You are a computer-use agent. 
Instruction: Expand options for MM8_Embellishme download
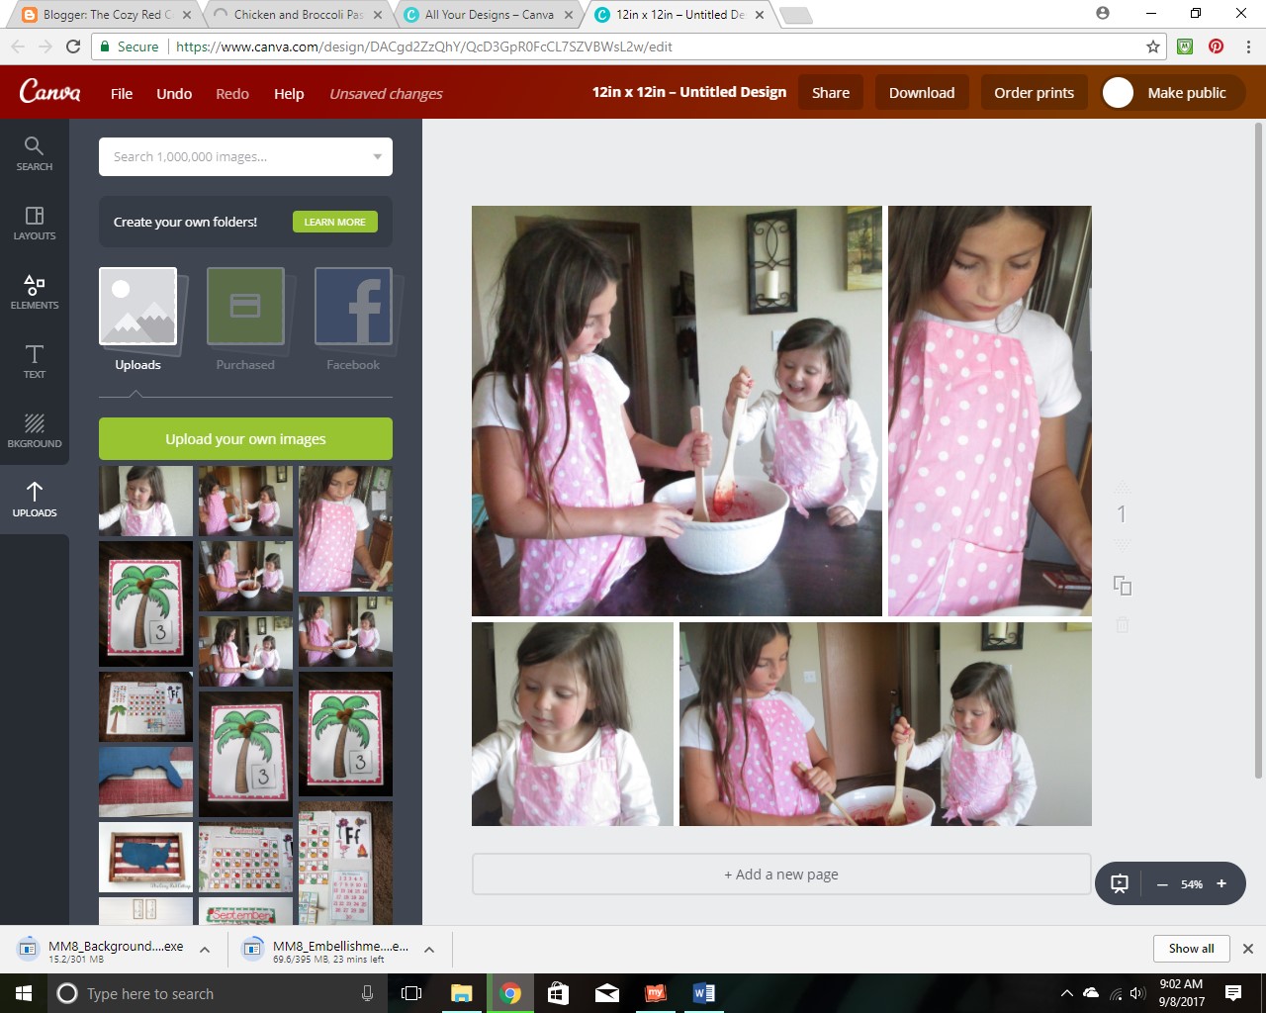[428, 948]
